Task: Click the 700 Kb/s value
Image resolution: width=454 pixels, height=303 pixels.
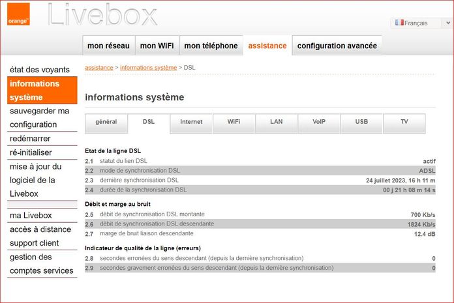Action: coord(423,215)
